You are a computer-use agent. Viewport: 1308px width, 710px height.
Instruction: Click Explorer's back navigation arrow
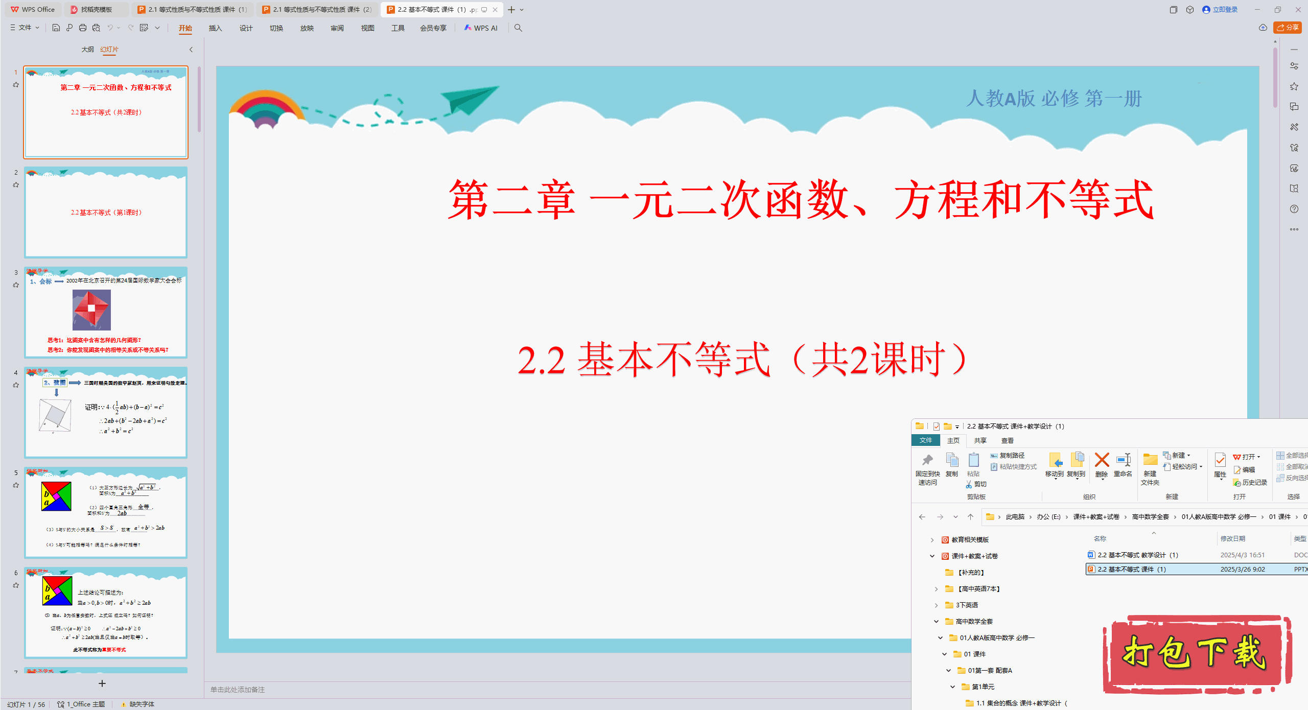922,517
